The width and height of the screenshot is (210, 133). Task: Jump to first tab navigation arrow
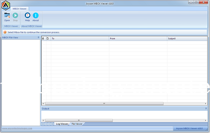point(43,124)
